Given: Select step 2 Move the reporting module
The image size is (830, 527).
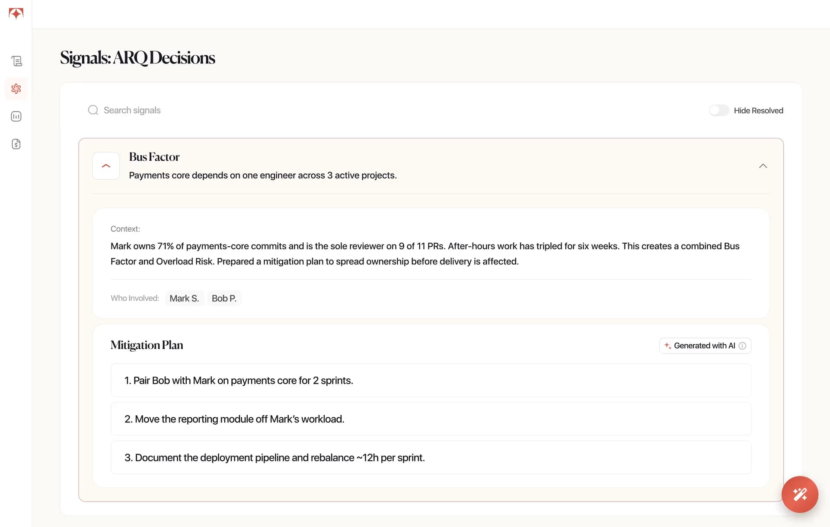Looking at the screenshot, I should click(431, 419).
